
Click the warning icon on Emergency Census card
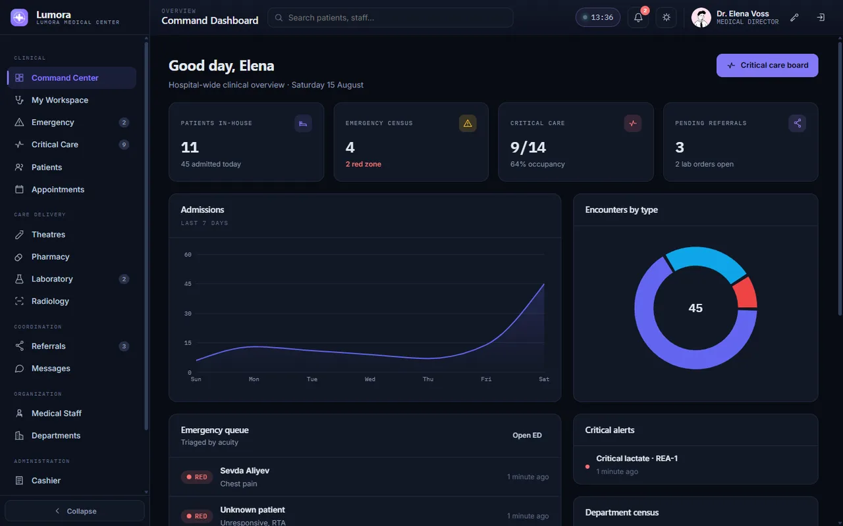click(x=468, y=123)
